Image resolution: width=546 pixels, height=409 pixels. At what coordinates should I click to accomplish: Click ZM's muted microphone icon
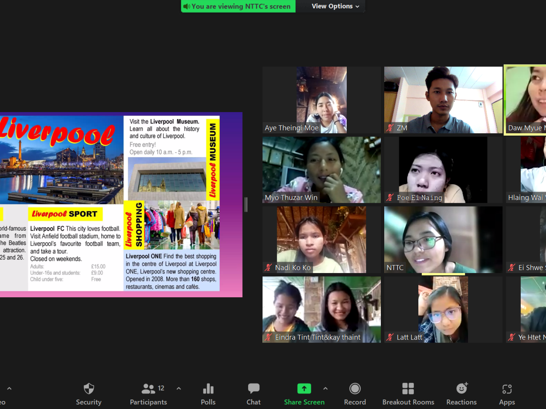point(390,128)
